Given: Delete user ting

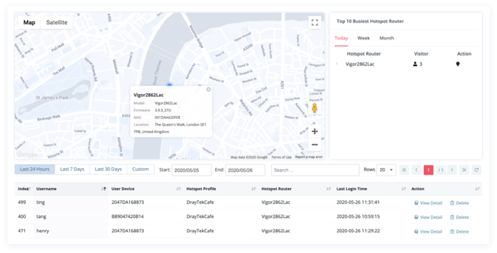Looking at the screenshot, I should [459, 203].
